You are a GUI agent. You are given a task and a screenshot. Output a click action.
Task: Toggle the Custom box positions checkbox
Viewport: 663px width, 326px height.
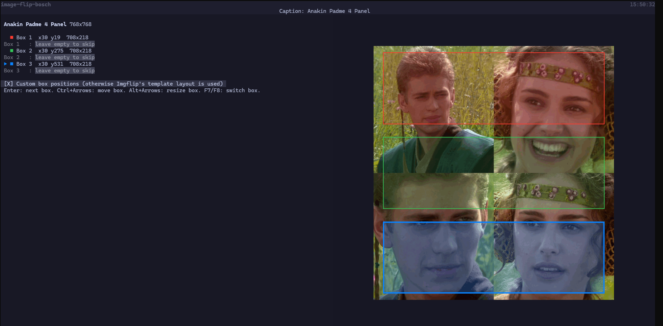coord(8,84)
